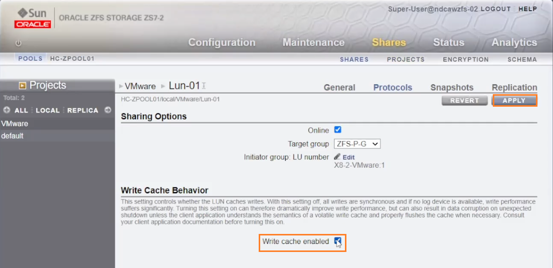Image resolution: width=553 pixels, height=268 pixels.
Task: Filter projects by ALL
Action: click(21, 111)
